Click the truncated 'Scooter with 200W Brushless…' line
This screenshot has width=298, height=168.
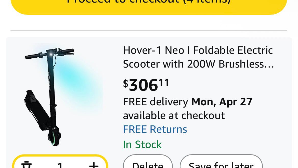click(198, 64)
